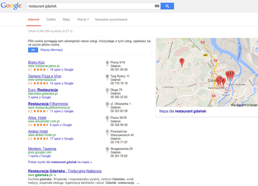The width and height of the screenshot is (258, 186).
Task: Open the Mestwin Tawerna result
Action: pyautogui.click(x=42, y=149)
